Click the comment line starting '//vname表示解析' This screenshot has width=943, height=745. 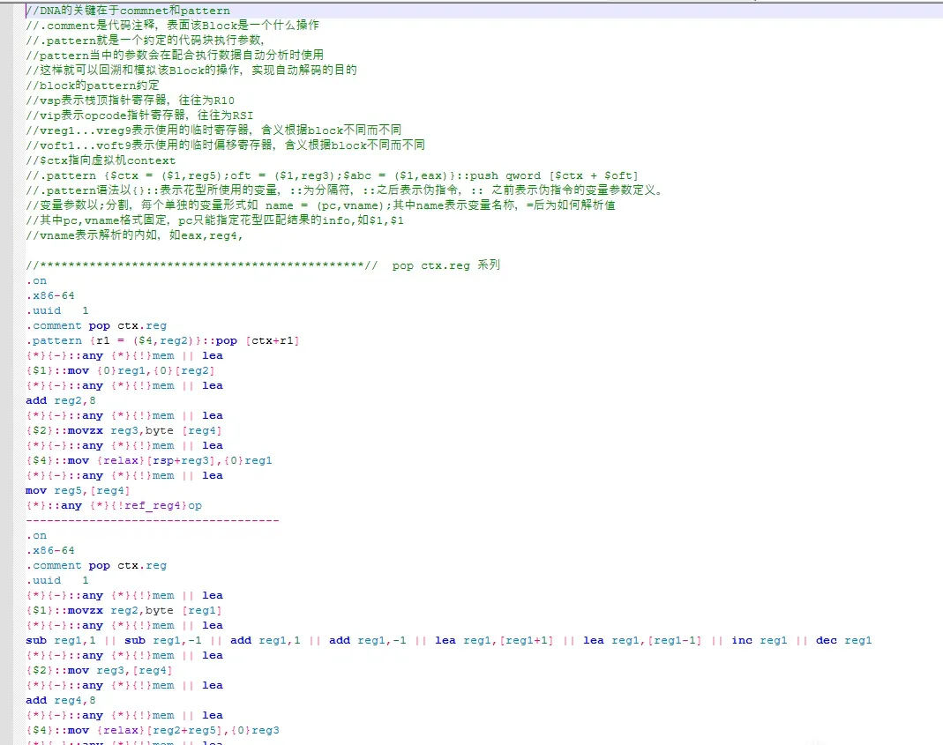[x=134, y=235]
